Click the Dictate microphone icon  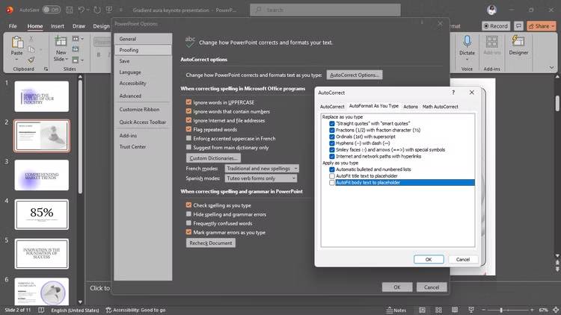(467, 43)
